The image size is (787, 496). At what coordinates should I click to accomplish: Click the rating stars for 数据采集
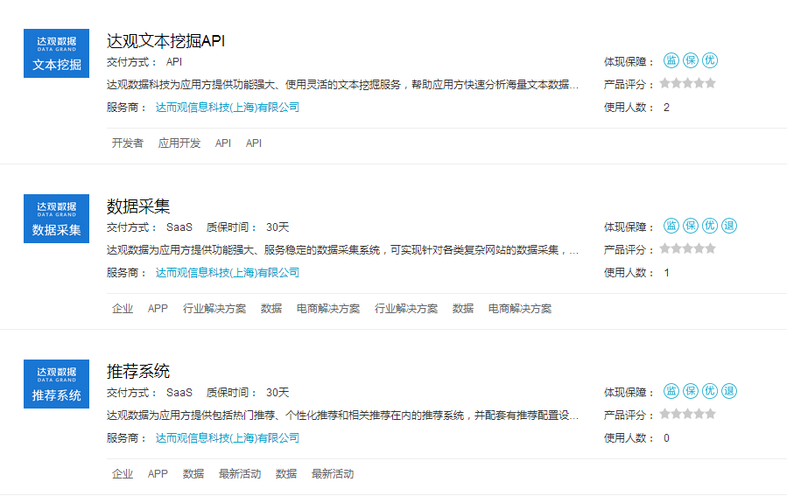(x=687, y=248)
